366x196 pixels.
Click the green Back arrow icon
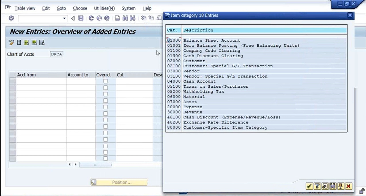point(91,18)
